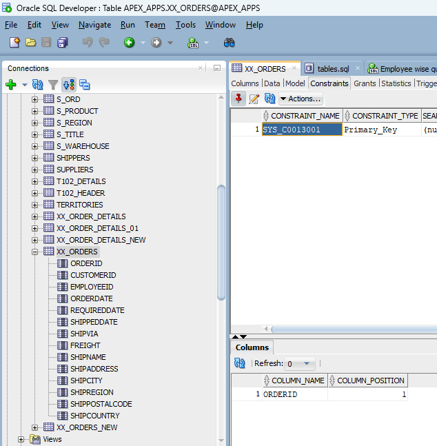Click the Open folder toolbar icon

pos(30,43)
